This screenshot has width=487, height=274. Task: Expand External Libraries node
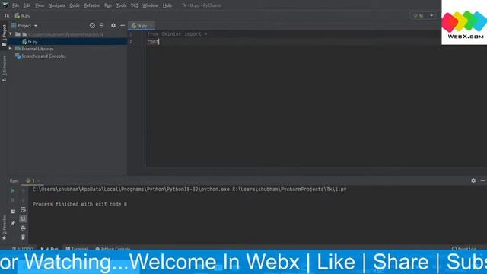(x=10, y=49)
